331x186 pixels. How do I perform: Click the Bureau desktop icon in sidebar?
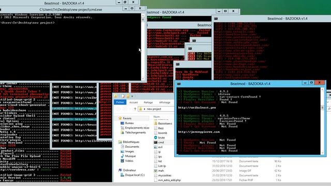click(x=122, y=123)
